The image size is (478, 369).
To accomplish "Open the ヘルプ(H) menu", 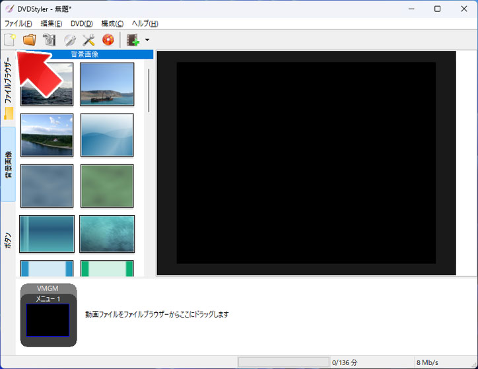I will [x=145, y=24].
